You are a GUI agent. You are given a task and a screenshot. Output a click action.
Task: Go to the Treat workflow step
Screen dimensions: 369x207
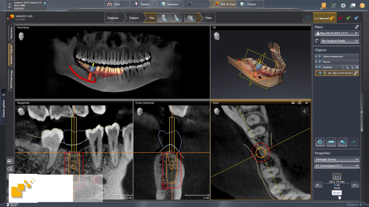pos(209,18)
